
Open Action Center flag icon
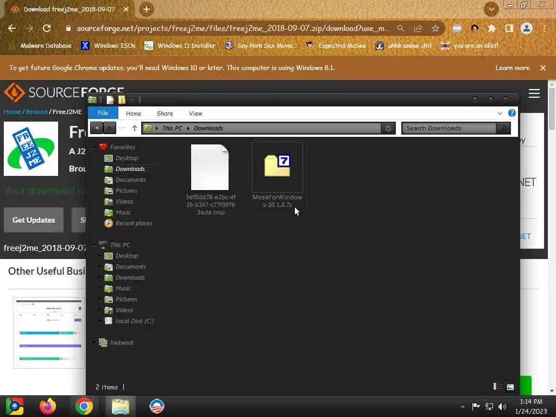[476, 406]
